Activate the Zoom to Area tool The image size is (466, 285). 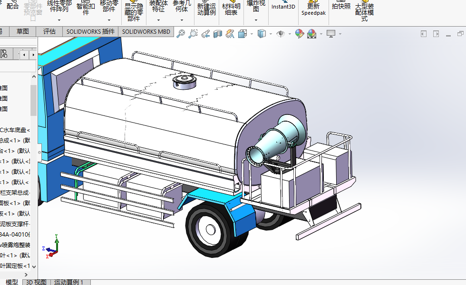(193, 33)
